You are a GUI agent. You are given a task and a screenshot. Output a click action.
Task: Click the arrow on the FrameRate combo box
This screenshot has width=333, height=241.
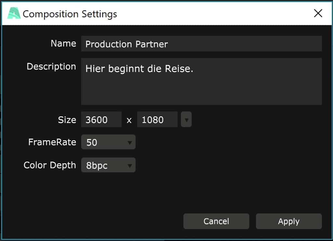coord(130,142)
